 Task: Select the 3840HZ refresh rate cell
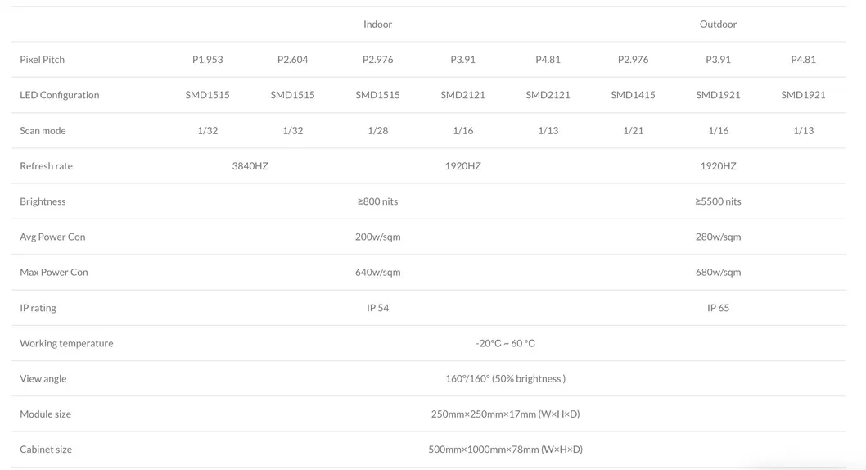(x=250, y=166)
